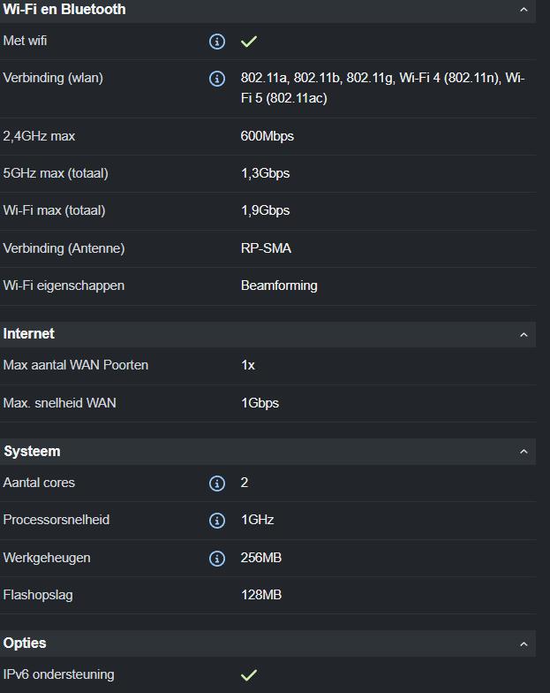
Task: Click the 1Gbps WAN speed value
Action: [260, 403]
